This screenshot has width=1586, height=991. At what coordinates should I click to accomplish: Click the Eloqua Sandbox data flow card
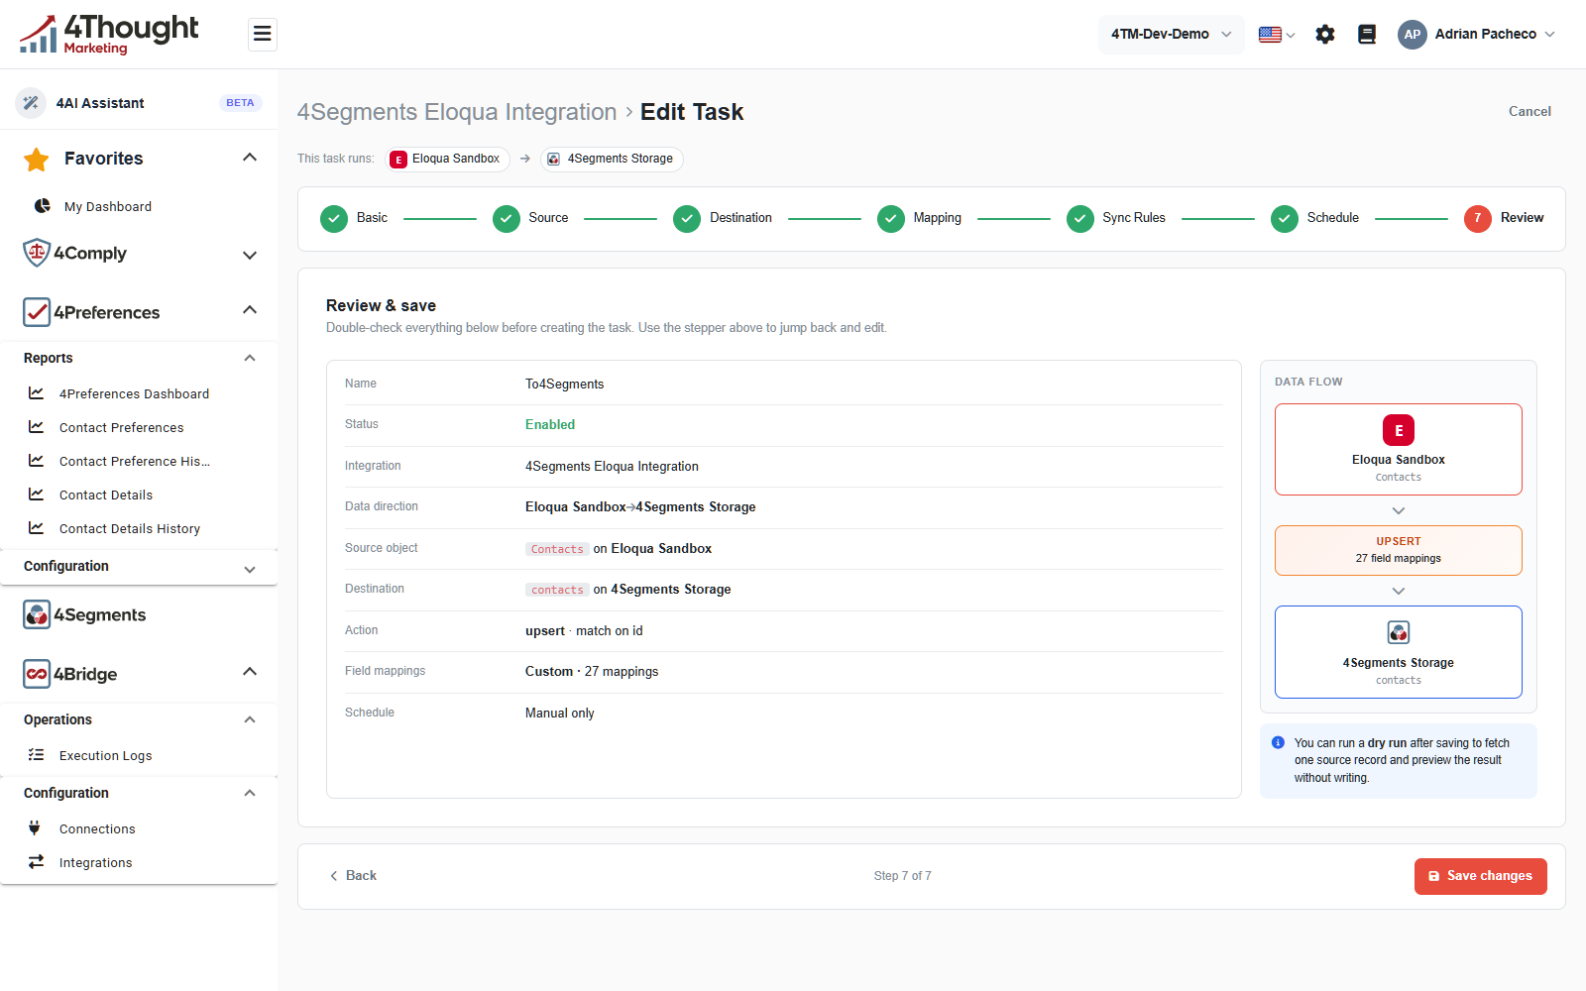(1399, 449)
